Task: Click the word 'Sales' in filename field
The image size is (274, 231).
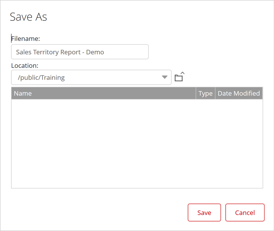Action: (23, 52)
